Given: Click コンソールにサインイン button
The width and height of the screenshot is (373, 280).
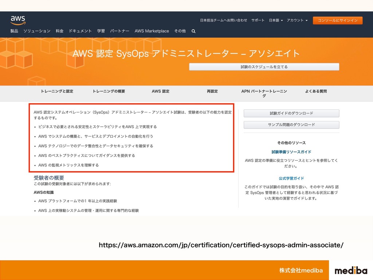Looking at the screenshot, I should pos(338,20).
